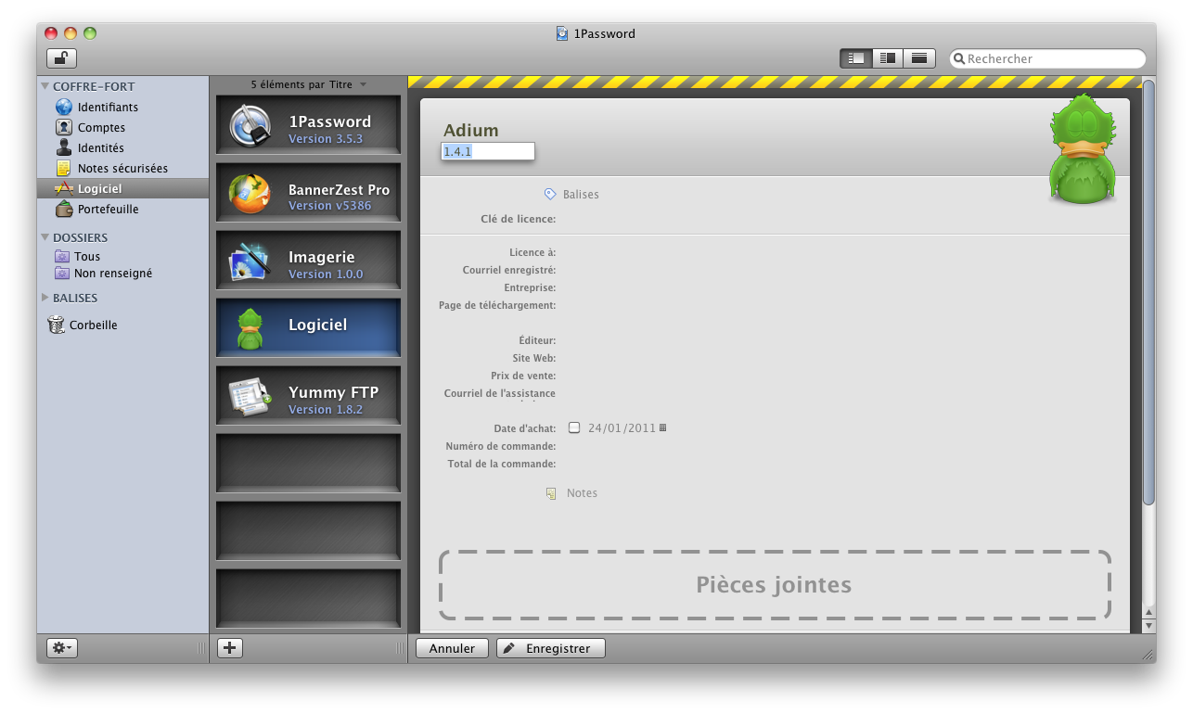
Task: Select the 1Password app icon entry
Action: (x=250, y=125)
